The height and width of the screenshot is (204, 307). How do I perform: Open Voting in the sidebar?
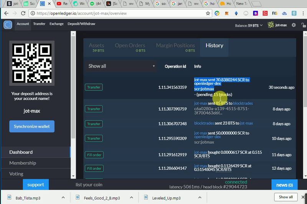click(36, 174)
